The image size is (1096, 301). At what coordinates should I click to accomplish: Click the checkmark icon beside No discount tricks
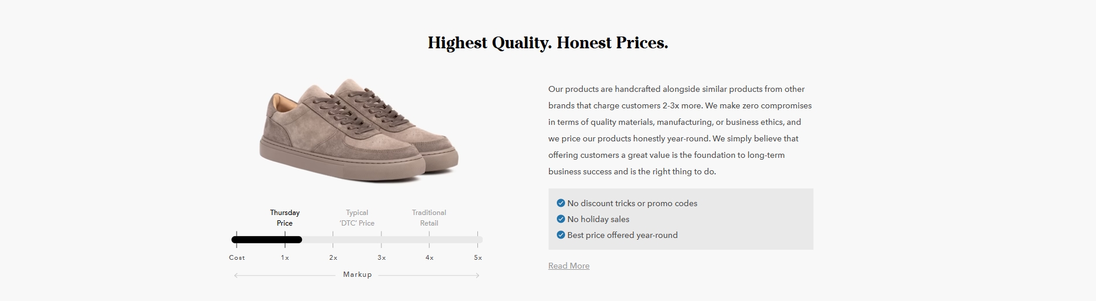pos(560,203)
